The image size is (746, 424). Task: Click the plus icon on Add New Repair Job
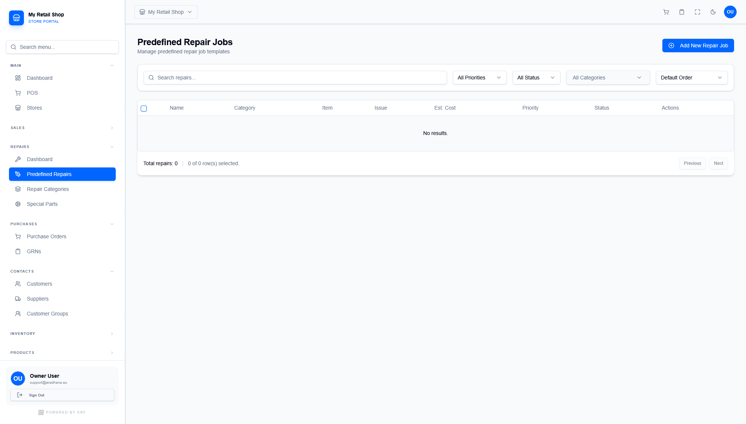pos(671,45)
